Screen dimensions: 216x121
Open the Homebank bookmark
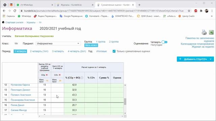click(x=97, y=16)
